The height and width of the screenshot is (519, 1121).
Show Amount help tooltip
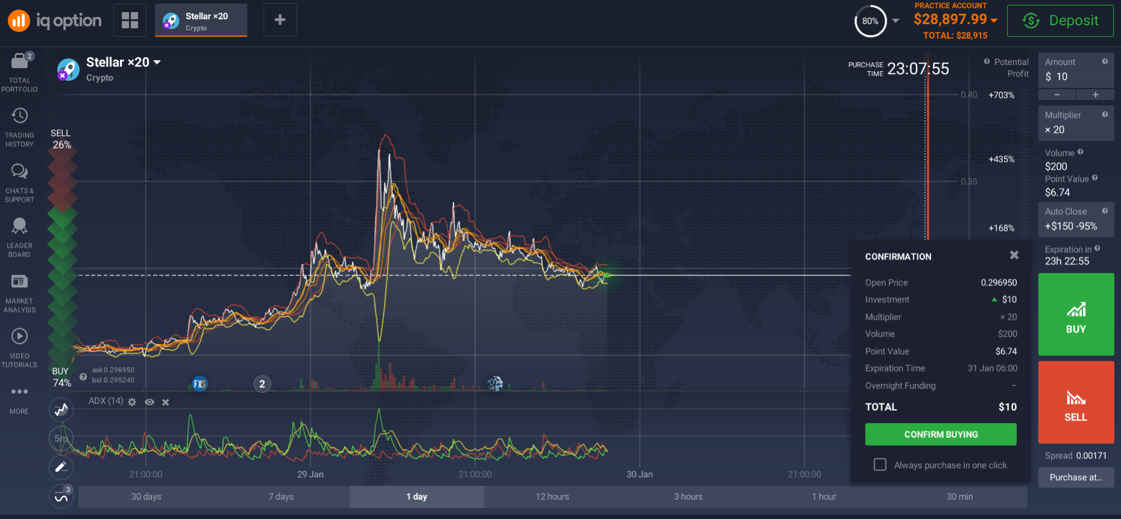pos(1105,61)
